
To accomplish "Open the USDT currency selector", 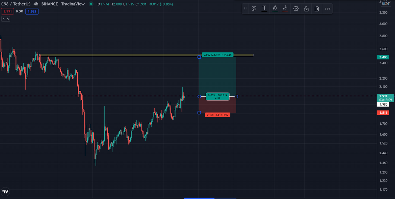I will click(x=386, y=4).
